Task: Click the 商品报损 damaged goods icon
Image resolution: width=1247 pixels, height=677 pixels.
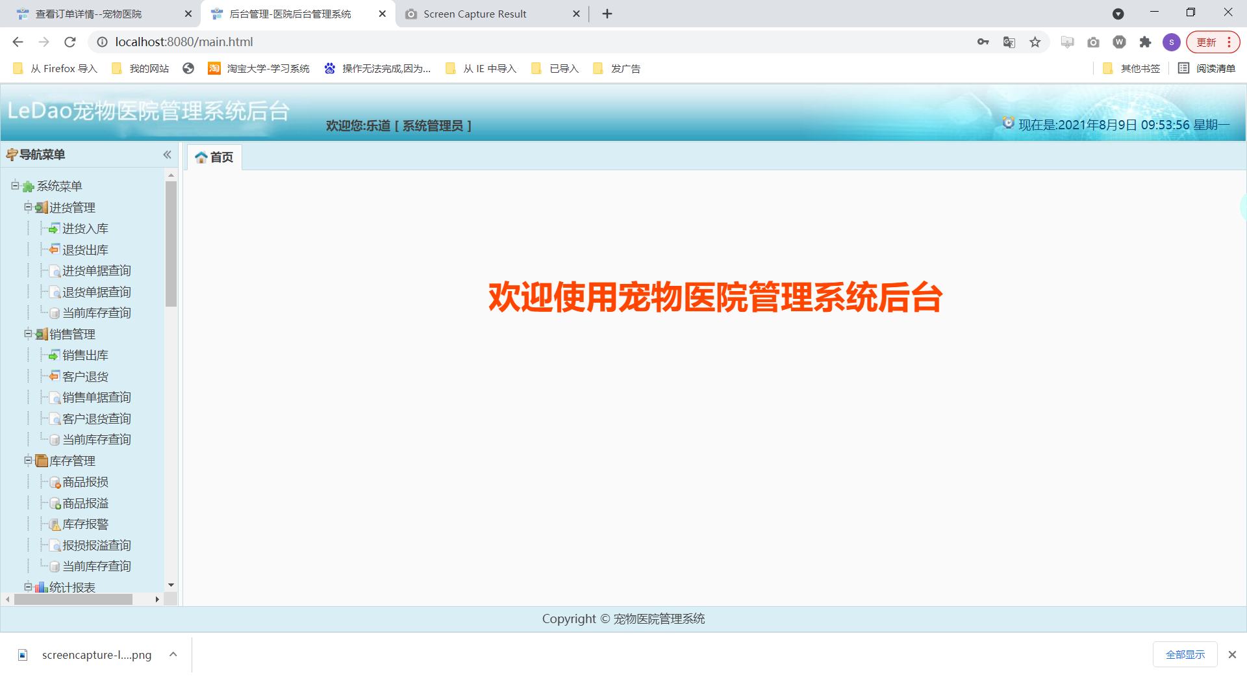Action: pos(55,481)
